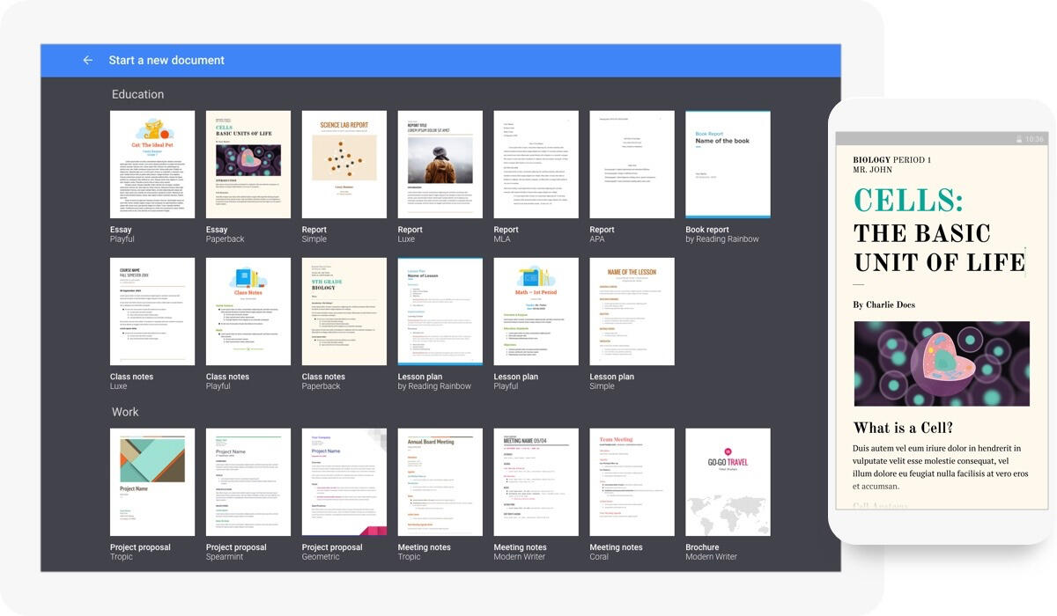Open the Project proposal Tropic template

click(152, 482)
